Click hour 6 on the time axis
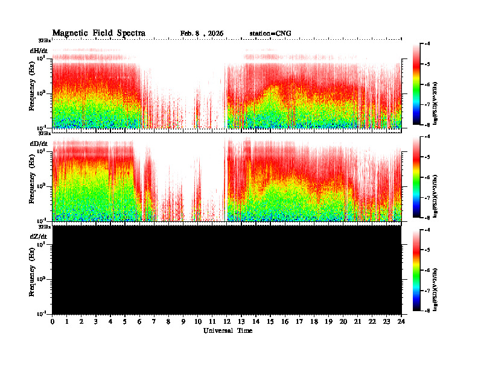 (139, 322)
